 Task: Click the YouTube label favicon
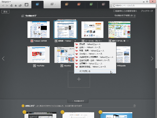click(x=34, y=66)
